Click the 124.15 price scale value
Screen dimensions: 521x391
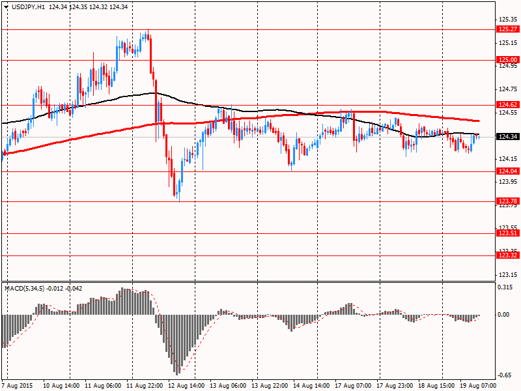tap(508, 159)
